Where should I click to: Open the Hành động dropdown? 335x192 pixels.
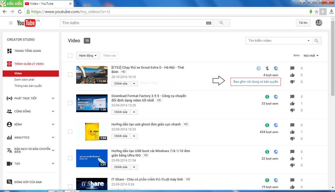point(88,56)
